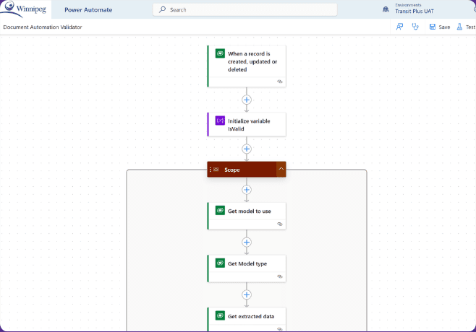Click the Environments icon in the header
Viewport: 476px width, 332px height.
[386, 9]
